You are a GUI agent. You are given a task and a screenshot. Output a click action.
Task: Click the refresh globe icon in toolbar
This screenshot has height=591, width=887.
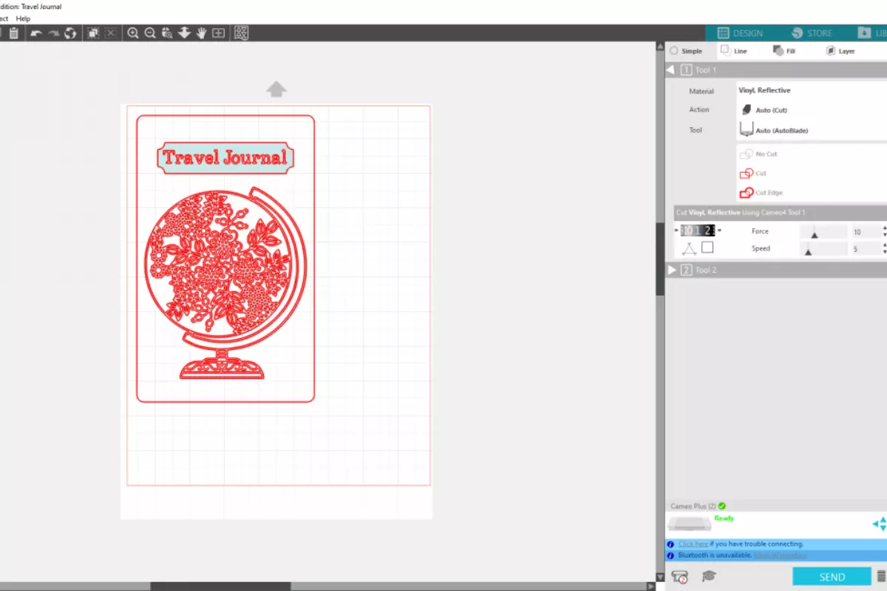pyautogui.click(x=70, y=33)
